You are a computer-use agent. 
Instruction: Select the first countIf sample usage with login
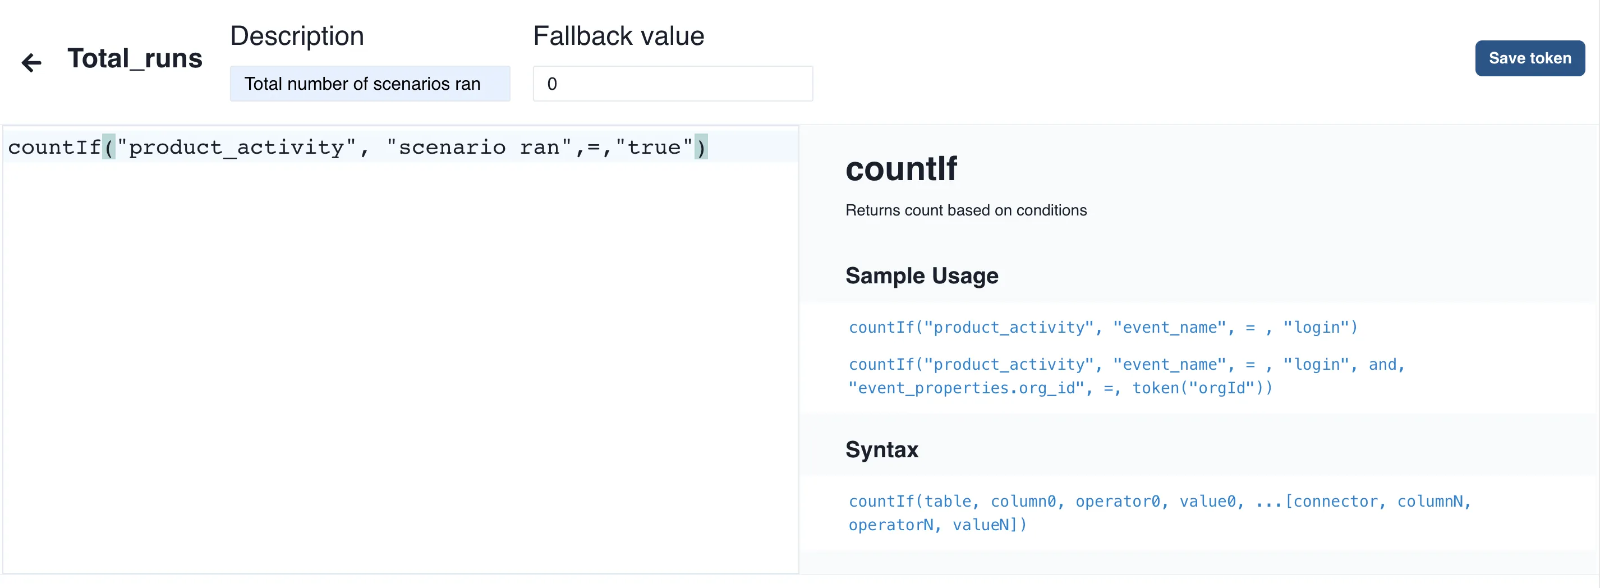coord(1102,327)
